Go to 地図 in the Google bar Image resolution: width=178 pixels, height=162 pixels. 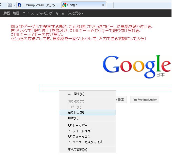click(16, 13)
